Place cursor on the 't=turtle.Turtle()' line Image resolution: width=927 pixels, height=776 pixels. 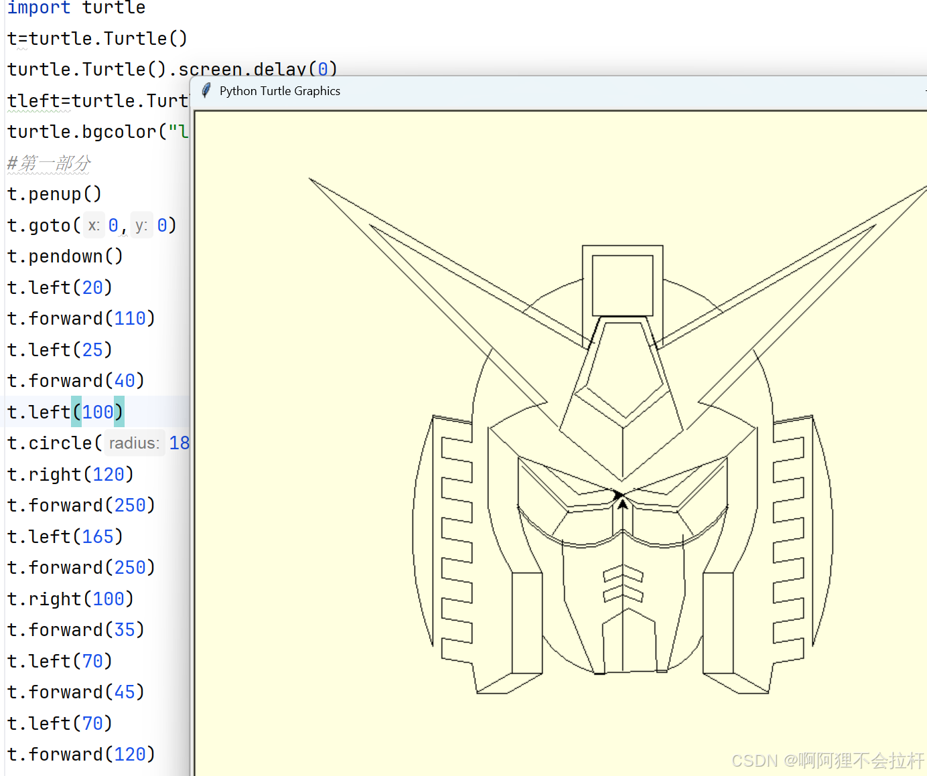point(97,39)
